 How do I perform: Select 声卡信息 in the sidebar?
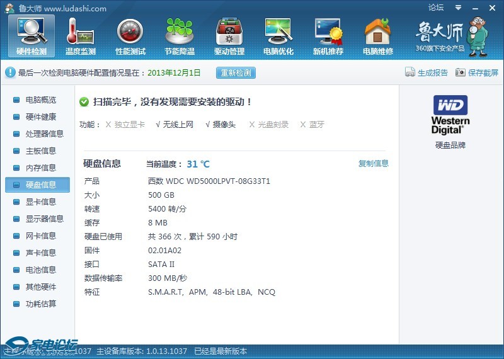point(37,253)
